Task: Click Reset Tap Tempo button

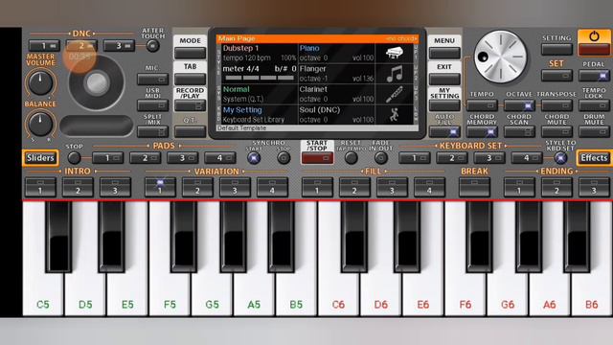Action: tap(352, 158)
